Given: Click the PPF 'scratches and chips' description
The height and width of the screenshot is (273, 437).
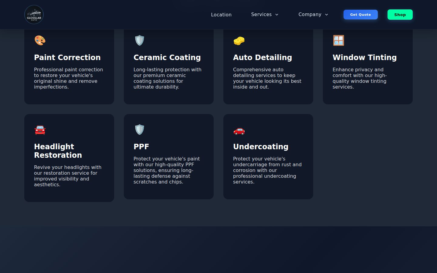Looking at the screenshot, I should pyautogui.click(x=167, y=170).
